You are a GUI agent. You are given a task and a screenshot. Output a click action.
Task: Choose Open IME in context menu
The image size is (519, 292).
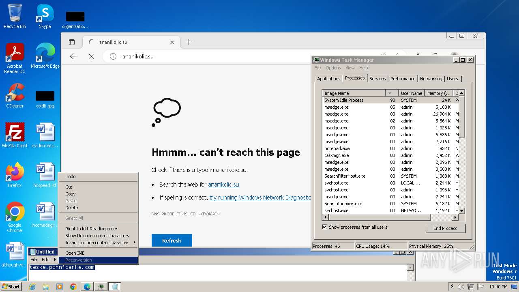pyautogui.click(x=98, y=253)
